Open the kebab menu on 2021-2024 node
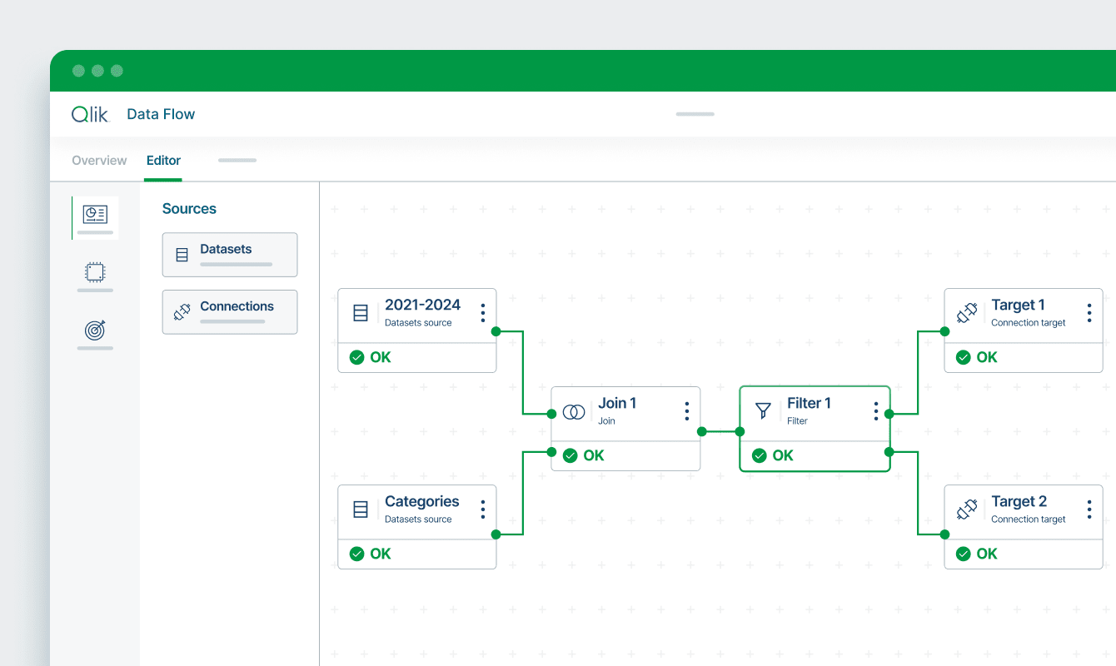This screenshot has width=1116, height=666. tap(482, 313)
